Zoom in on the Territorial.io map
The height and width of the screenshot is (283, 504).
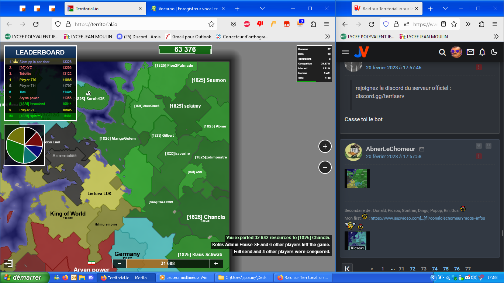(x=325, y=146)
